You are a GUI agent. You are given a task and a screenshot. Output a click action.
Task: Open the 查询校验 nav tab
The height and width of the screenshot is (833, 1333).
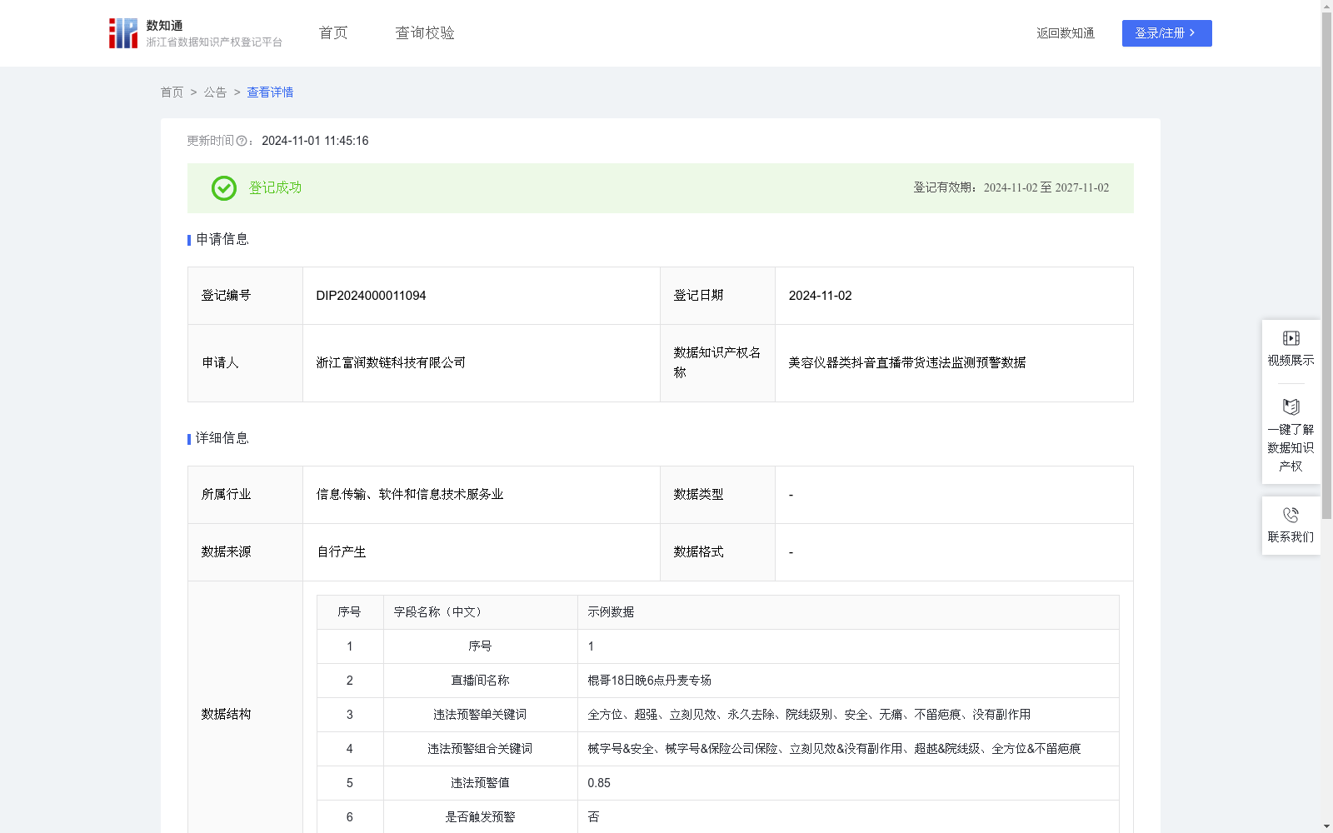click(x=425, y=33)
